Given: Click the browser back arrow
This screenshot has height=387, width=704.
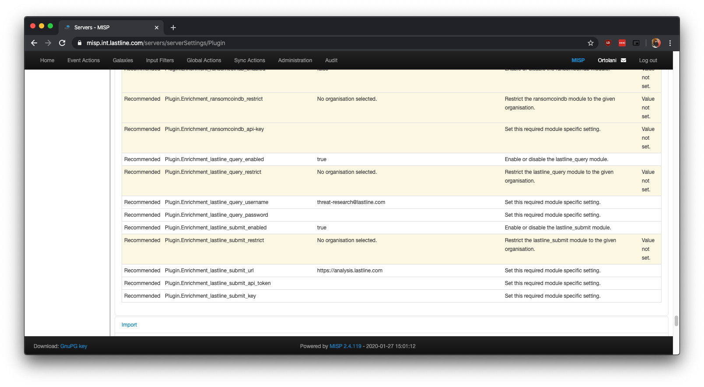Looking at the screenshot, I should 34,43.
